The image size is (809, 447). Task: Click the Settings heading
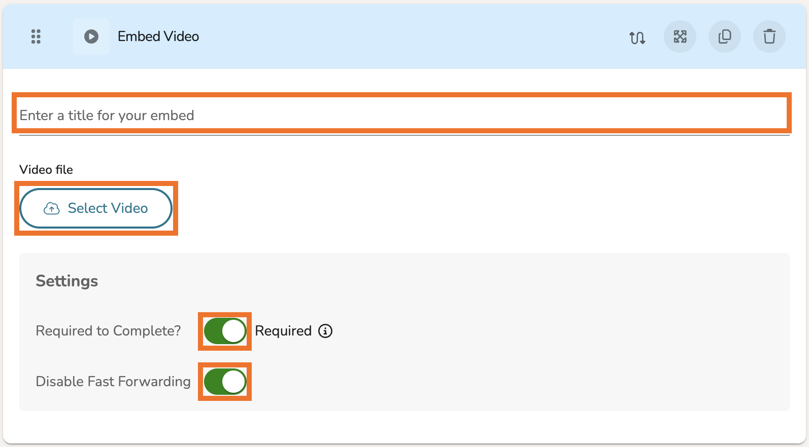67,281
